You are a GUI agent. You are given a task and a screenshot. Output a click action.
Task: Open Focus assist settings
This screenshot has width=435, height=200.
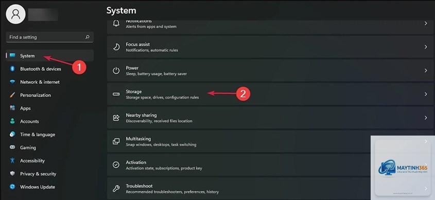pyautogui.click(x=270, y=47)
